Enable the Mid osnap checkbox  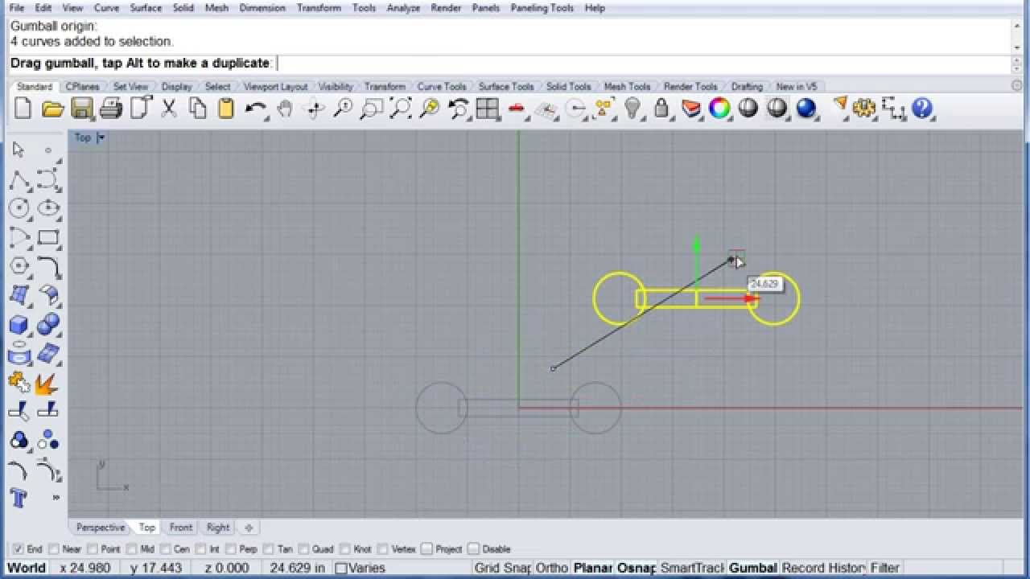point(132,549)
